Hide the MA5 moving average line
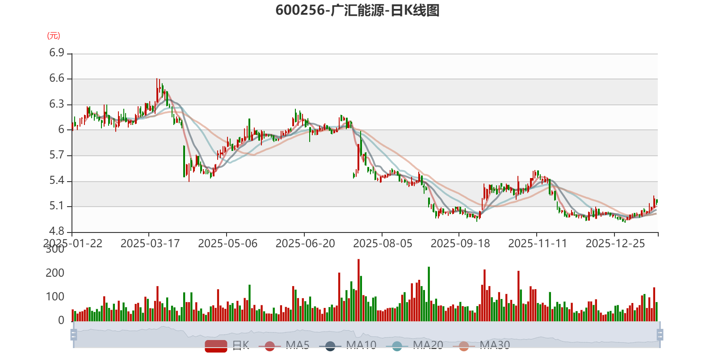This screenshot has height=357, width=715. 284,345
